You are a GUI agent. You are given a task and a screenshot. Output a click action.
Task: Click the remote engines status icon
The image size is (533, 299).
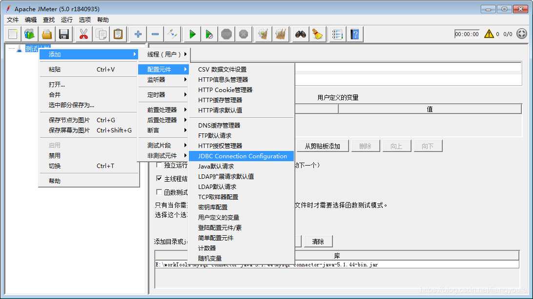521,34
